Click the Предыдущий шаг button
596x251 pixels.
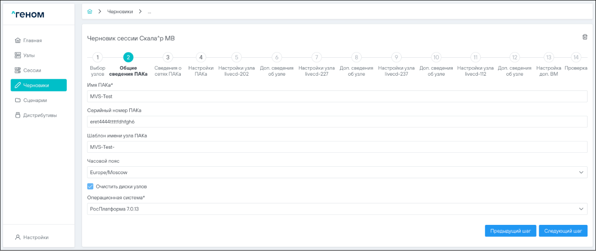pos(510,231)
